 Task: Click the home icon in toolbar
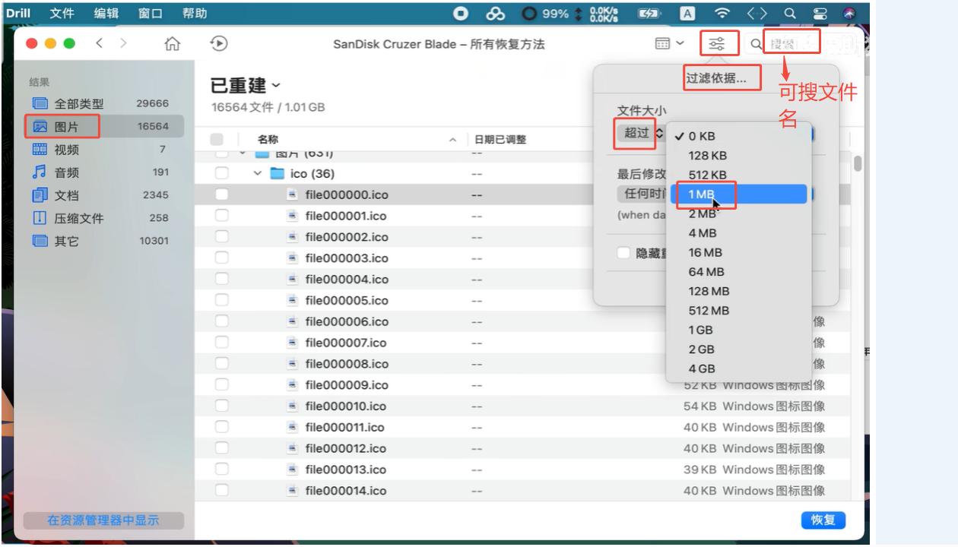[173, 44]
